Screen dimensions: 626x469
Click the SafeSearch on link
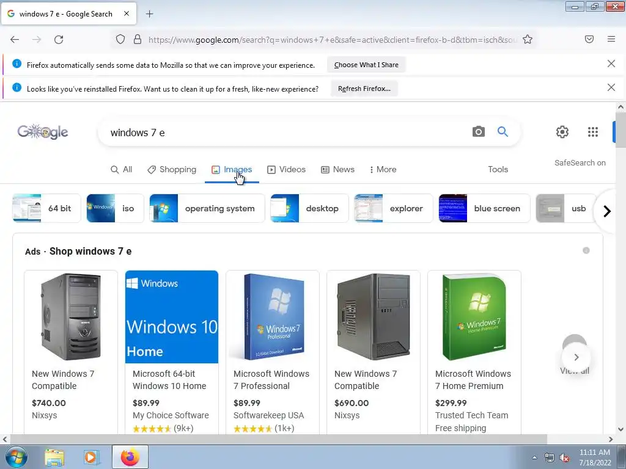pos(580,162)
